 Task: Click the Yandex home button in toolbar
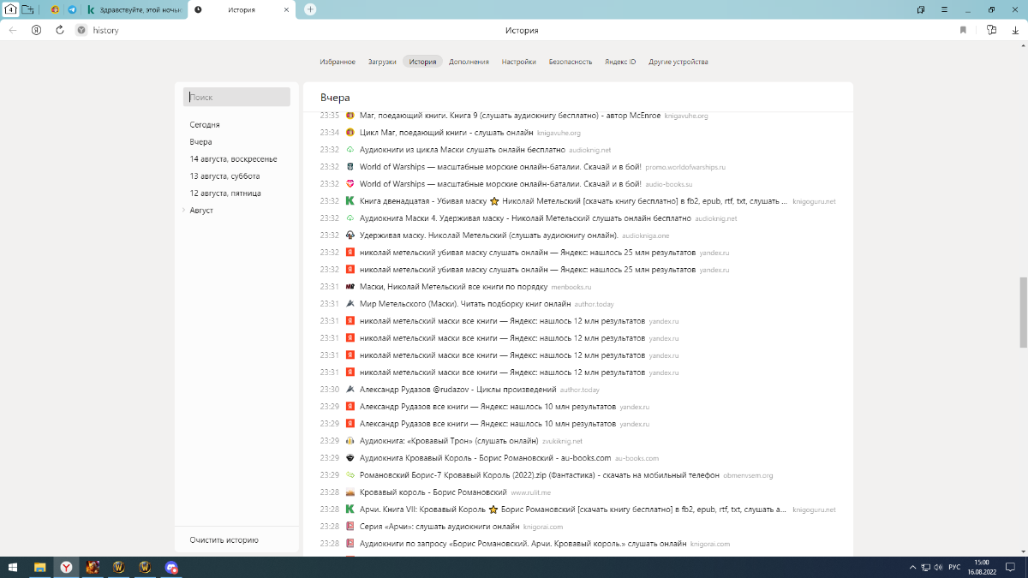tap(36, 30)
